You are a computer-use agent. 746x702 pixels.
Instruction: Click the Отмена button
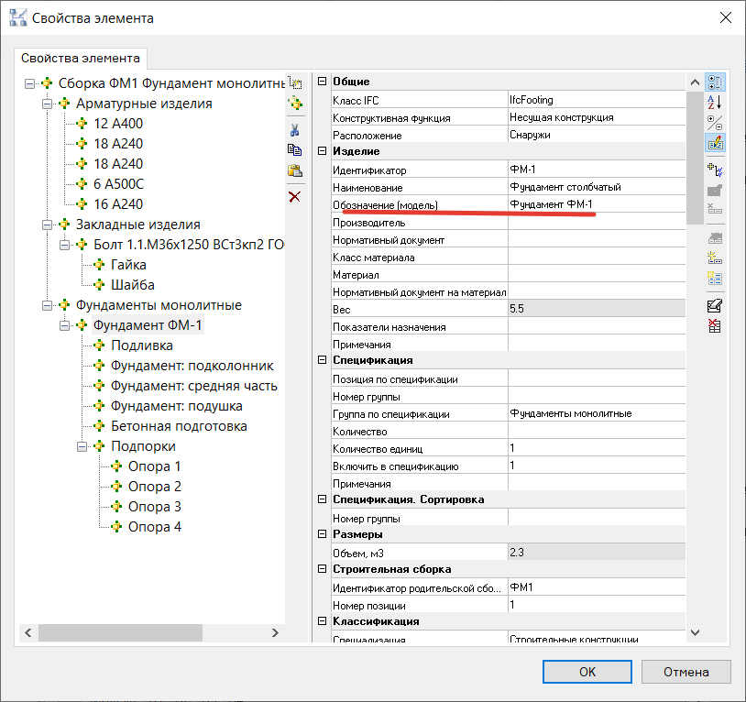click(x=686, y=672)
